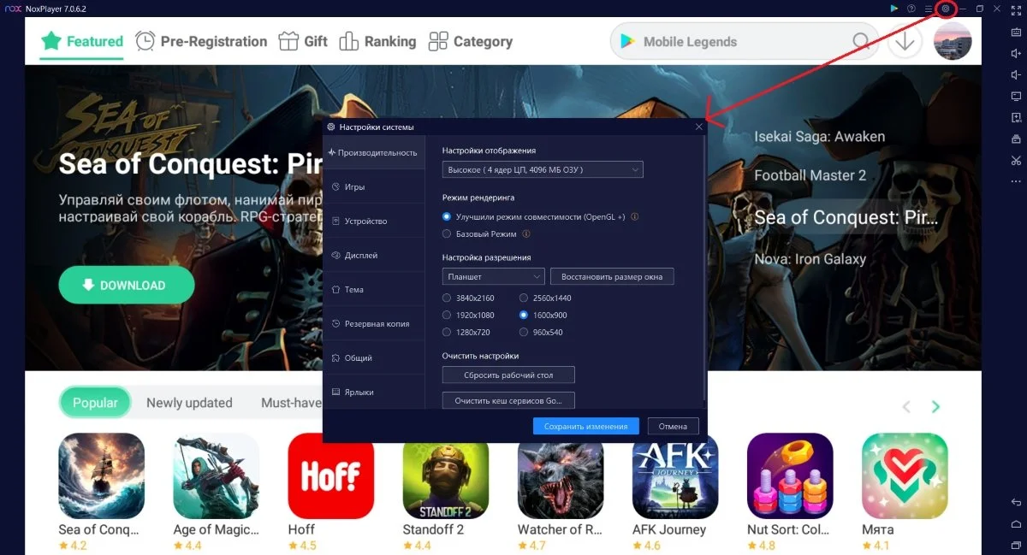
Task: Expand the performance preset dropdown Высокое
Action: [x=543, y=170]
